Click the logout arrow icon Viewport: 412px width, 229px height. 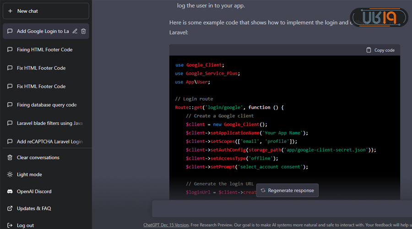pos(10,225)
